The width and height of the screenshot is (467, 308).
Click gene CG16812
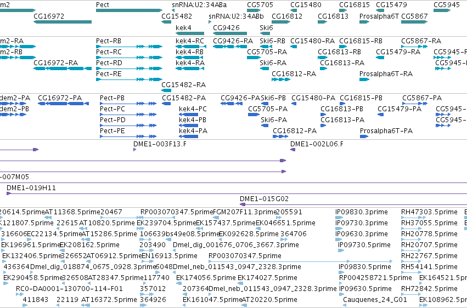tap(281, 22)
